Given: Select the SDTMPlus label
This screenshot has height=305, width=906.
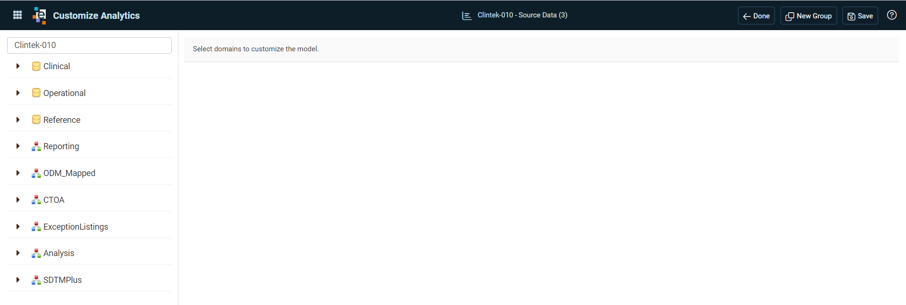Looking at the screenshot, I should click(x=63, y=280).
